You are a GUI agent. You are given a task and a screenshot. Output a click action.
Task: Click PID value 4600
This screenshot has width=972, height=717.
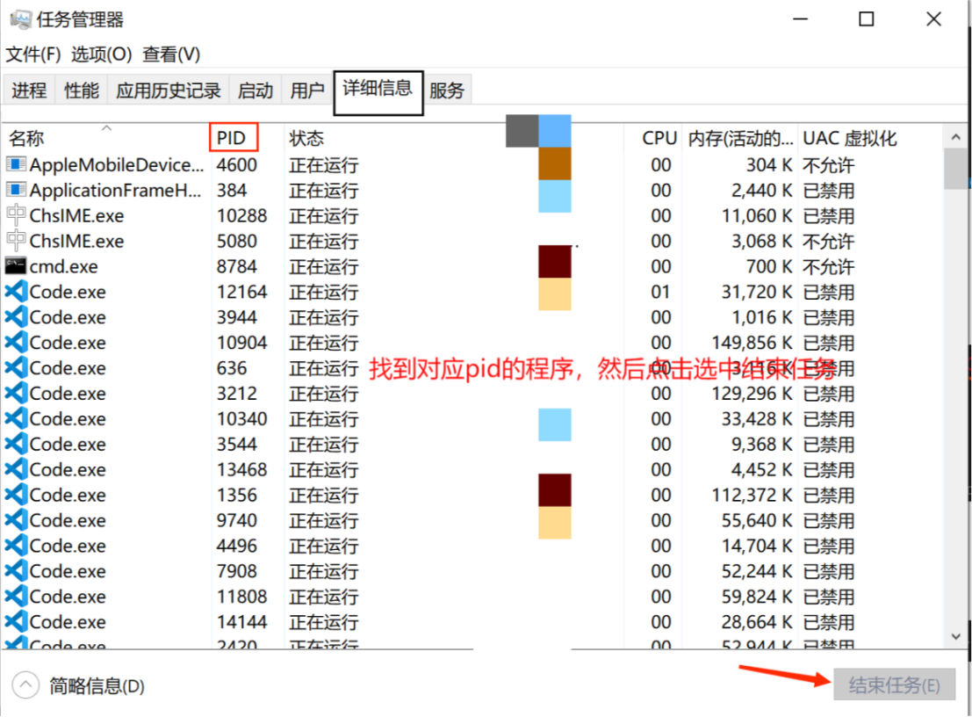(x=237, y=165)
